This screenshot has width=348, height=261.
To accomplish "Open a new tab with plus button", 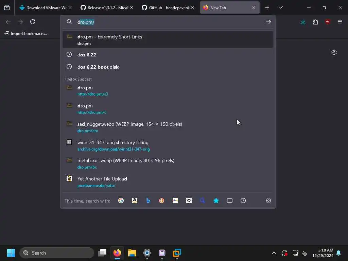I will [x=267, y=8].
